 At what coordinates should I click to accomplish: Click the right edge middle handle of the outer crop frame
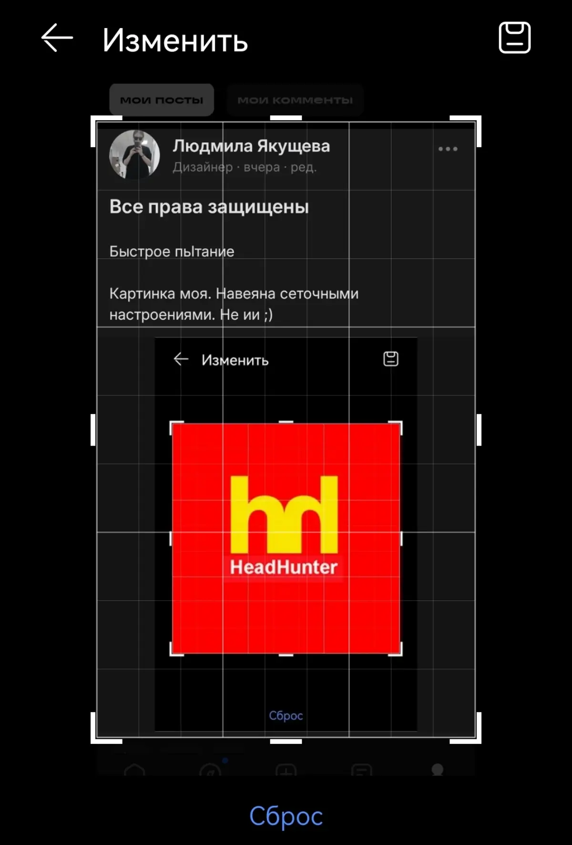click(x=479, y=430)
